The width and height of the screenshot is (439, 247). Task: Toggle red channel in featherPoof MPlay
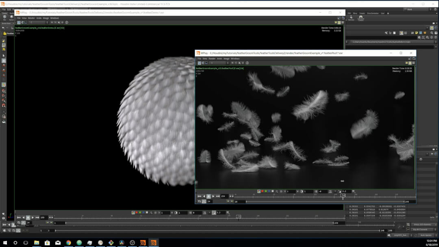[262, 191]
